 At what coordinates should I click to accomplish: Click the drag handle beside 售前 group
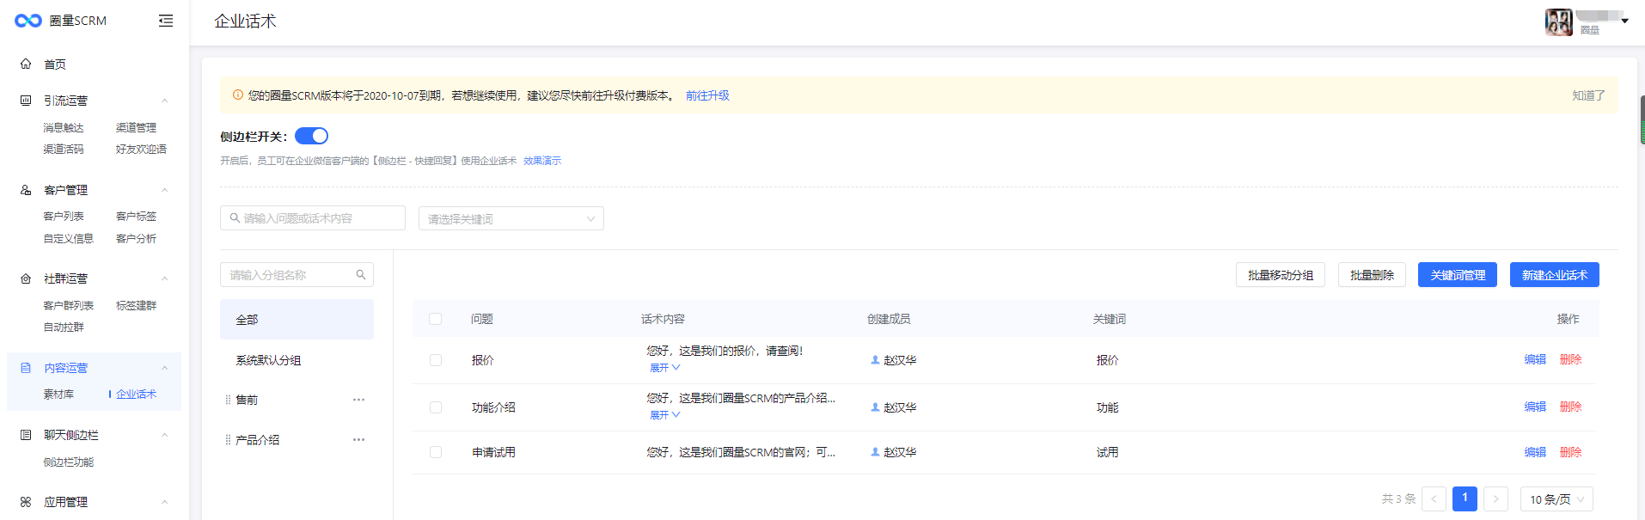[x=228, y=400]
